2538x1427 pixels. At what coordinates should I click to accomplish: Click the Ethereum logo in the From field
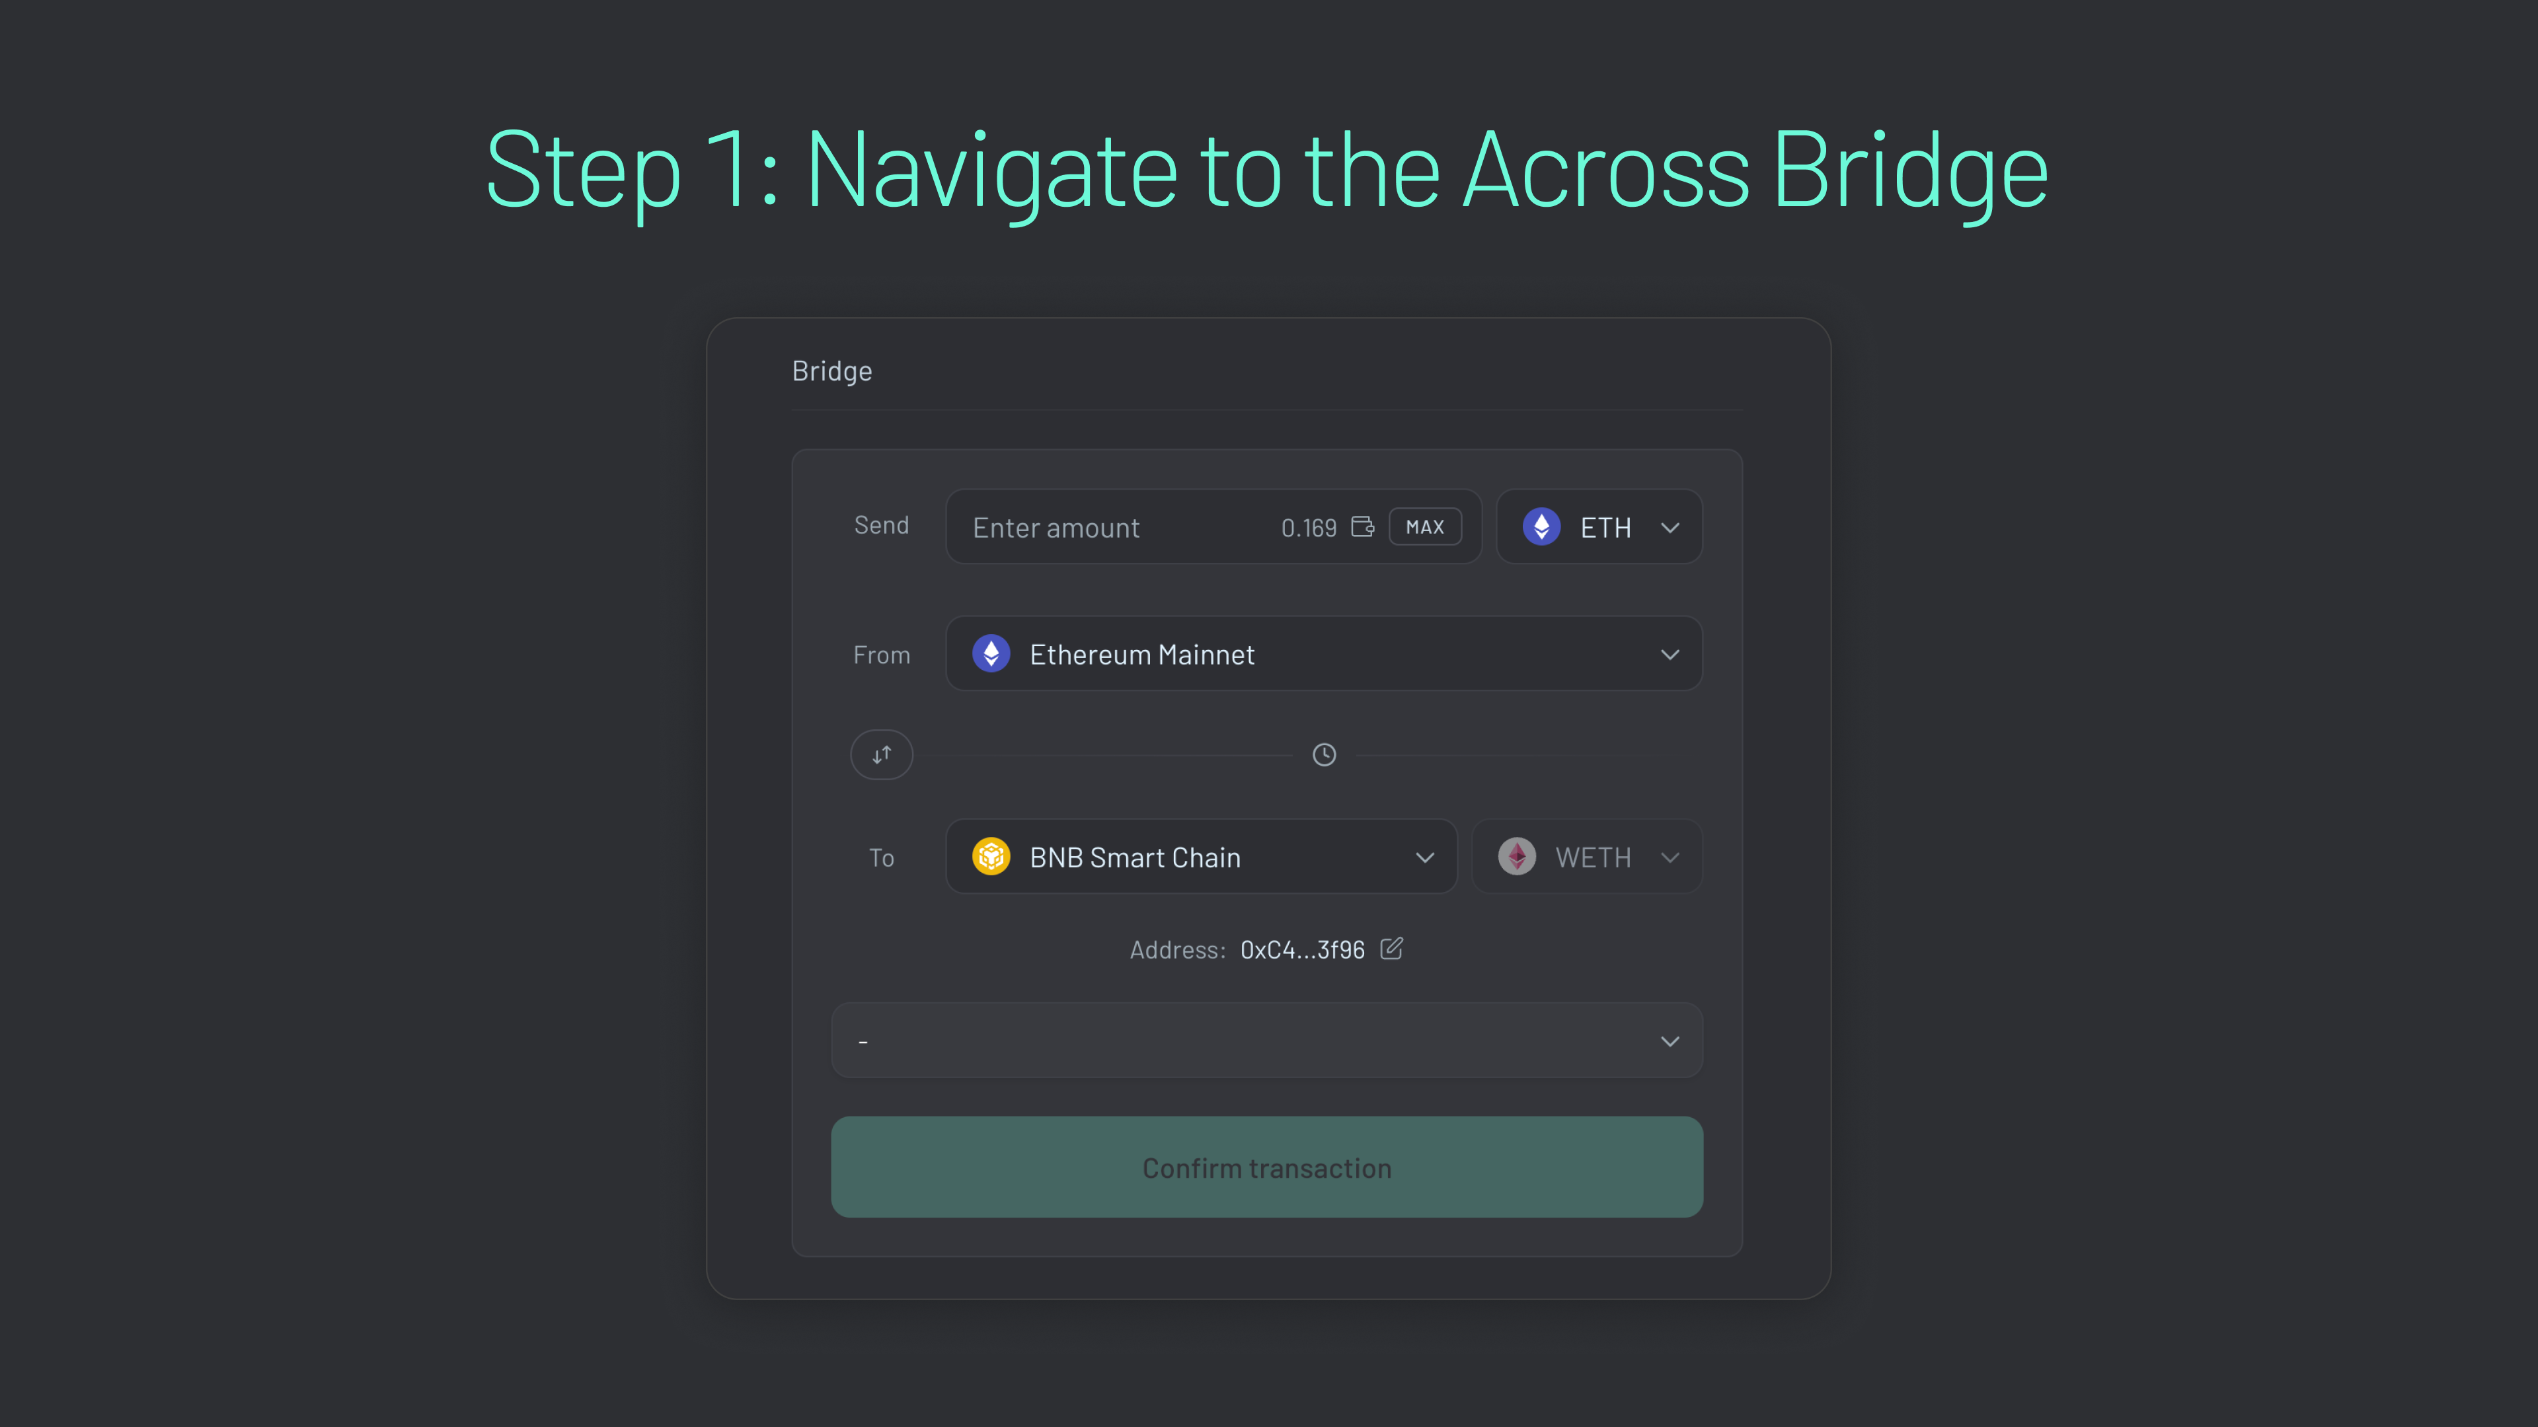pos(992,653)
